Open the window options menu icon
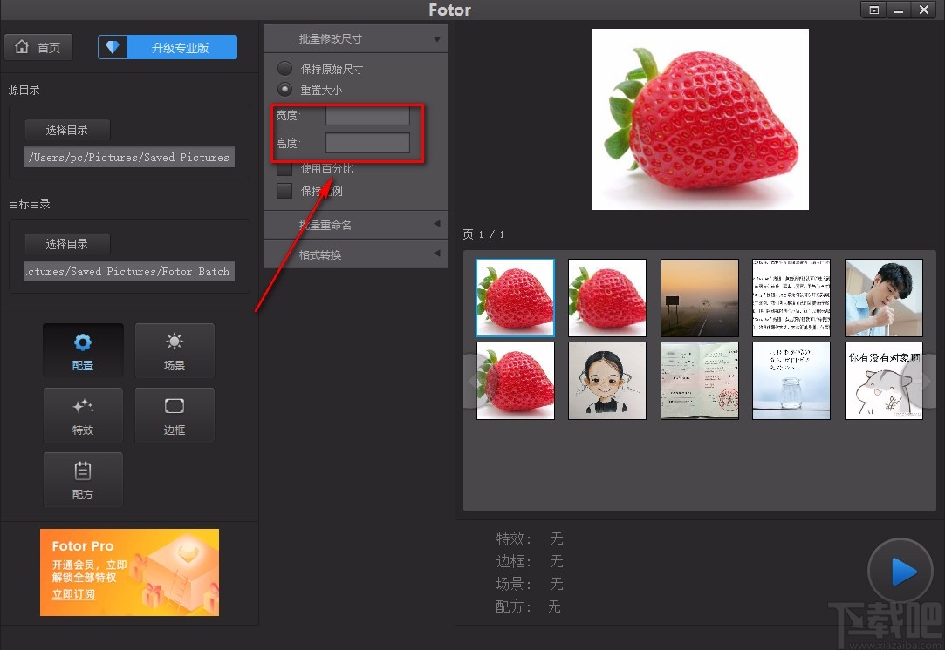The width and height of the screenshot is (945, 650). [873, 10]
